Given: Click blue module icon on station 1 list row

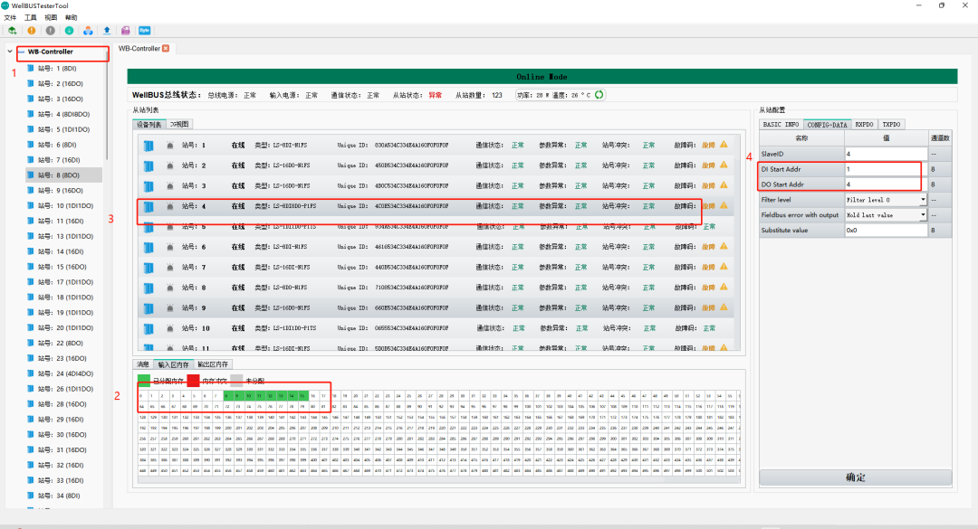Looking at the screenshot, I should point(149,146).
